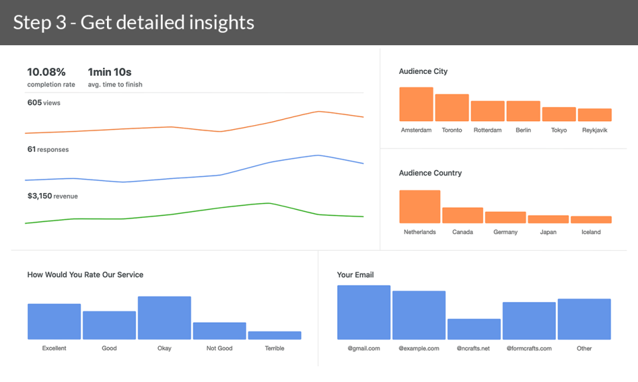The image size is (638, 382).
Task: Click the Amsterdam bar in Audience City
Action: pos(416,104)
